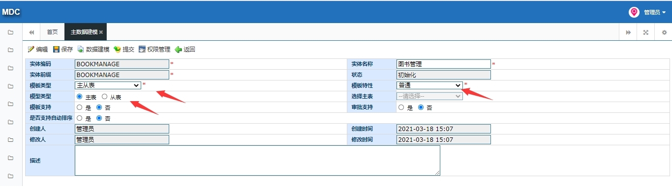The height and width of the screenshot is (187, 672).
Task: Set 模板支持 to 否
Action: [x=99, y=107]
